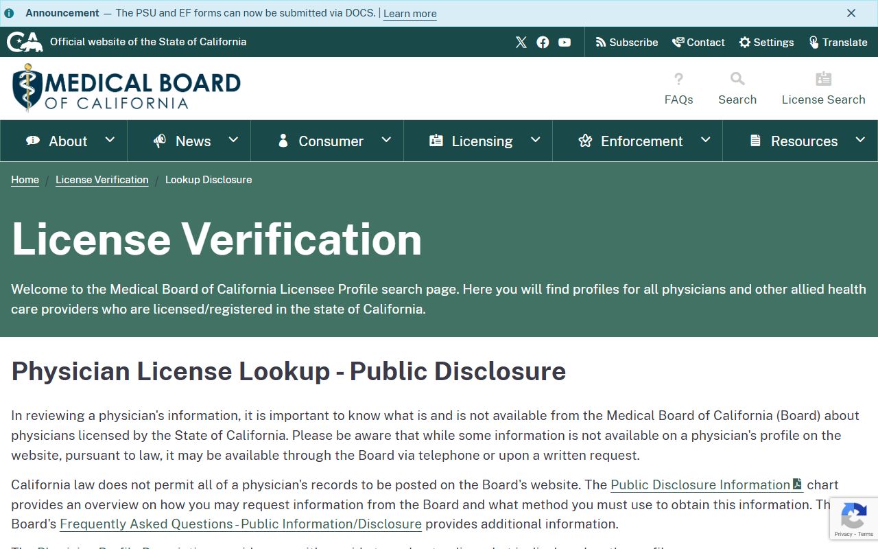Image resolution: width=878 pixels, height=549 pixels.
Task: Click the Translate option
Action: [838, 43]
